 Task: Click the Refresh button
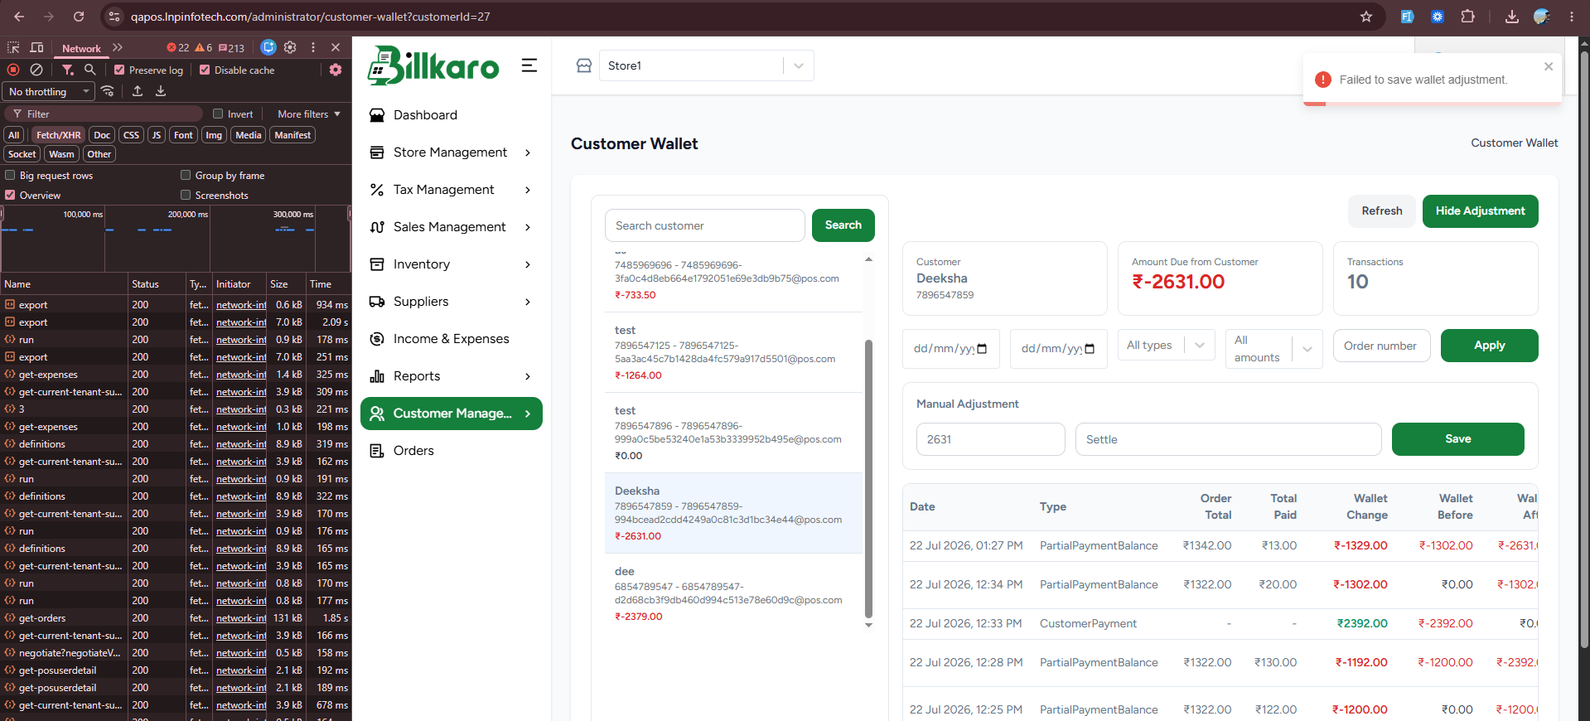pos(1382,211)
